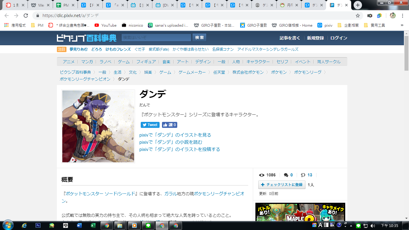The image size is (409, 230).
Task: Expand the bookmarks bar overflow chevron
Action: point(402,25)
